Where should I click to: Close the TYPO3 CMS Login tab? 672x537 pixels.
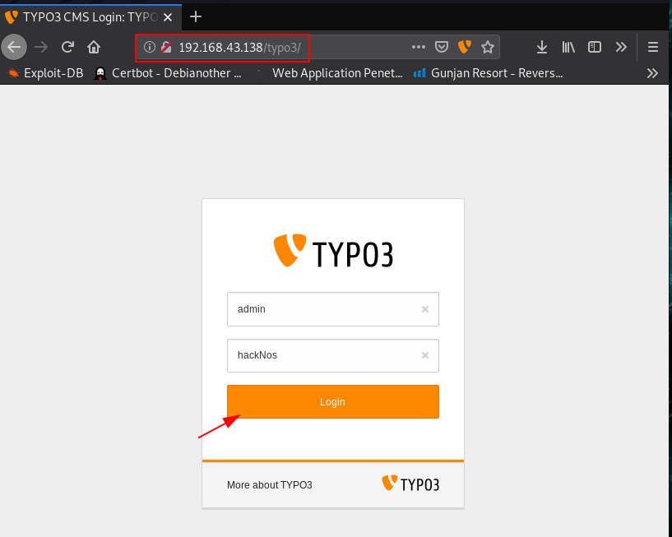coord(168,17)
